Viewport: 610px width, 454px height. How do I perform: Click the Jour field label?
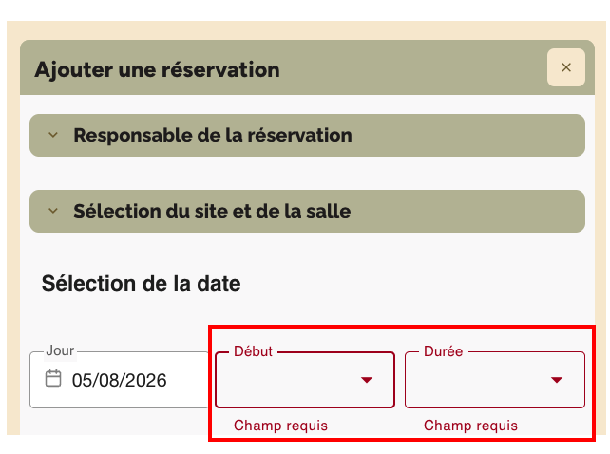coord(60,351)
